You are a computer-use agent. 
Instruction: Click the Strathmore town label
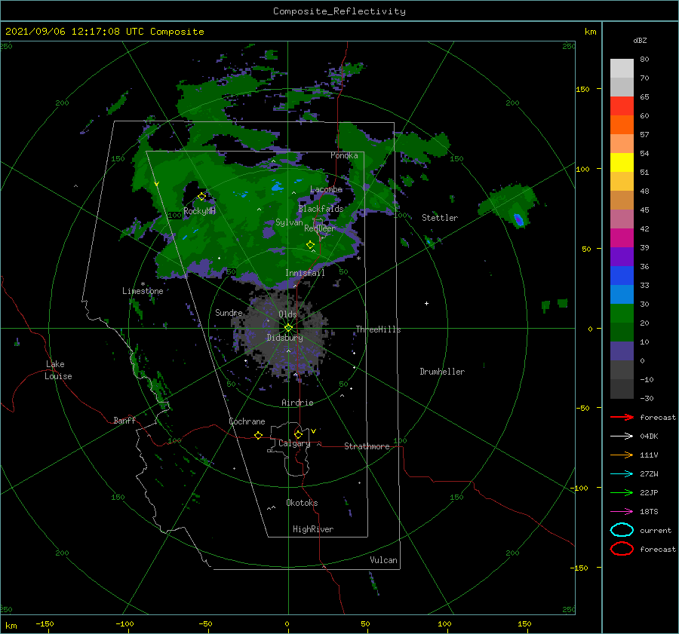tap(367, 446)
